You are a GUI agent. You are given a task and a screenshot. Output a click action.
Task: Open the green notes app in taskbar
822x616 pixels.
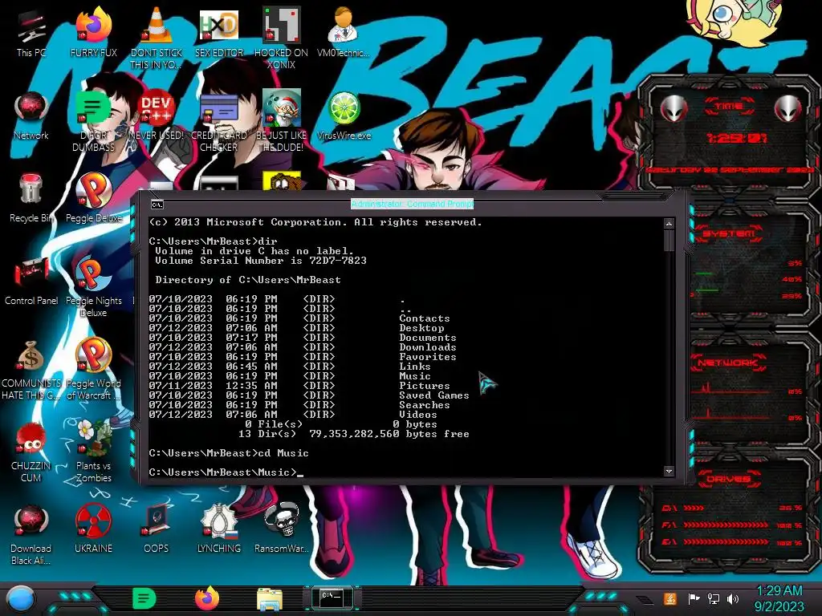144,598
